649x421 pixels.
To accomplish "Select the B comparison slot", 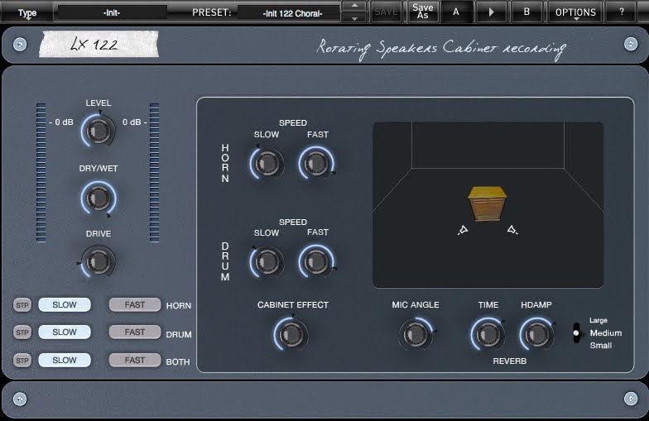I will tap(526, 12).
